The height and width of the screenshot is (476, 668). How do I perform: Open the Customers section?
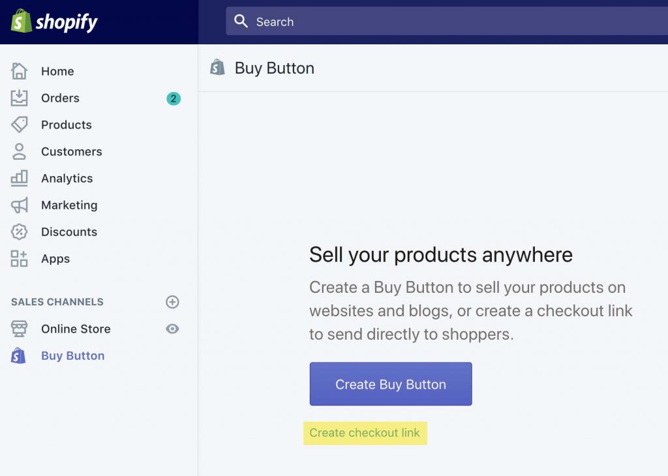[x=72, y=151]
